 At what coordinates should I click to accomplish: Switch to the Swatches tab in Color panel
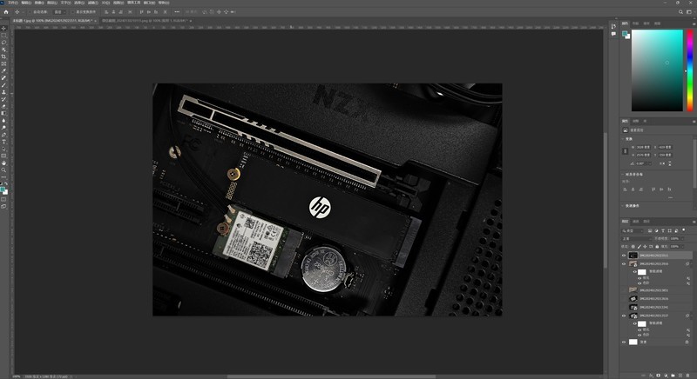636,23
